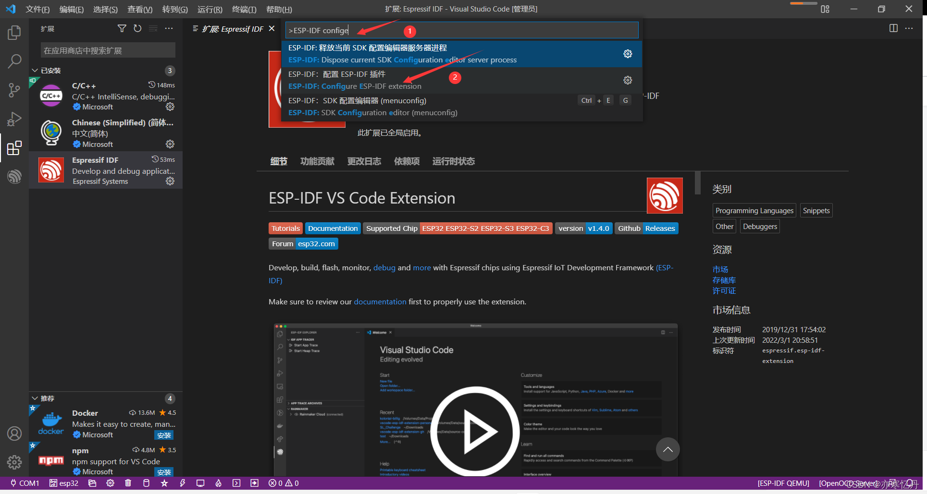Click execute custom task icon in status bar

pos(254,483)
